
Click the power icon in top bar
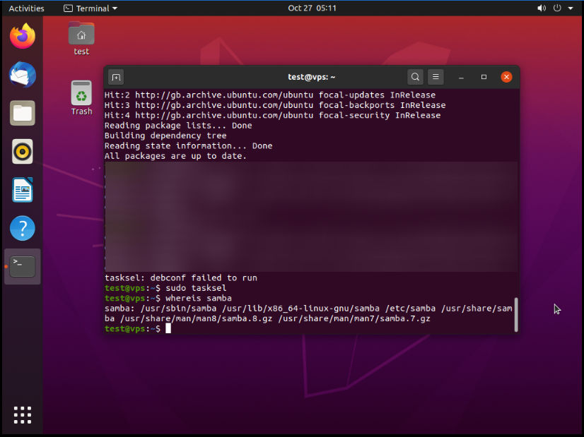click(x=557, y=8)
